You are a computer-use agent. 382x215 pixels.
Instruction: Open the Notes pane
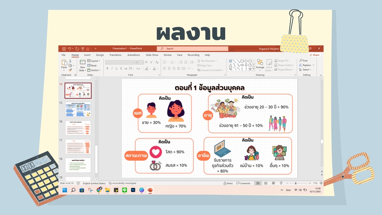[x=228, y=183]
